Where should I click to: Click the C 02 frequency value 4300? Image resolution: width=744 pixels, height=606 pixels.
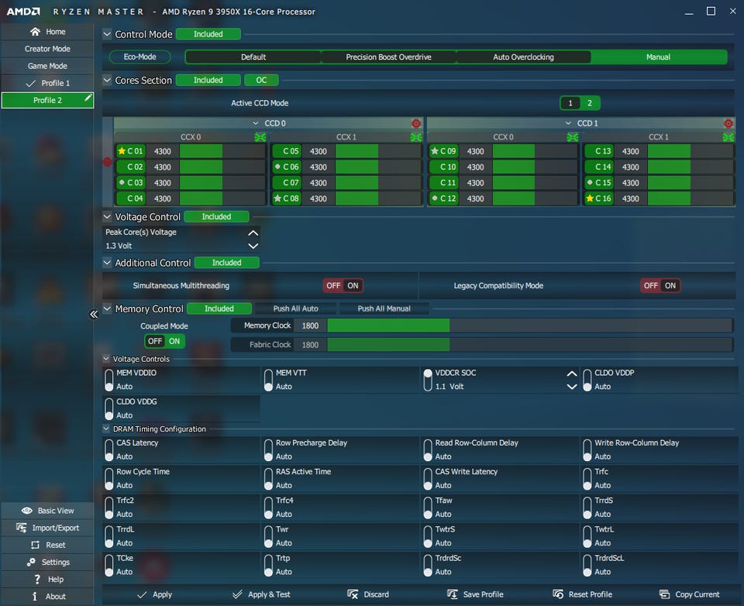[x=162, y=167]
